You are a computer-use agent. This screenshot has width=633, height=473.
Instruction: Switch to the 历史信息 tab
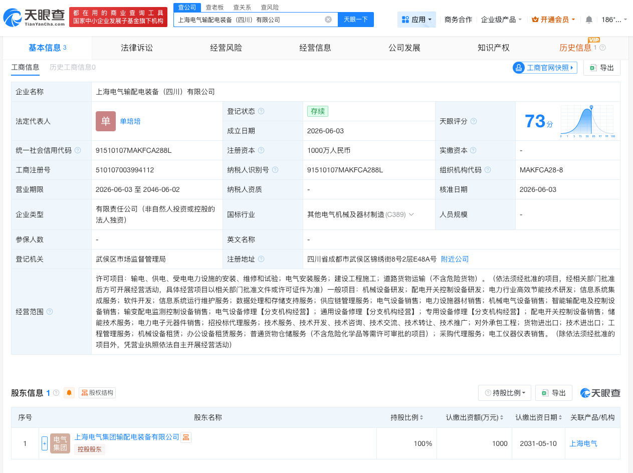point(575,48)
